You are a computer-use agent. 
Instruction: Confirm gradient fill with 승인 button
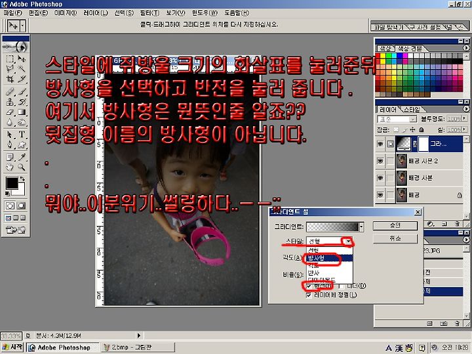(395, 225)
